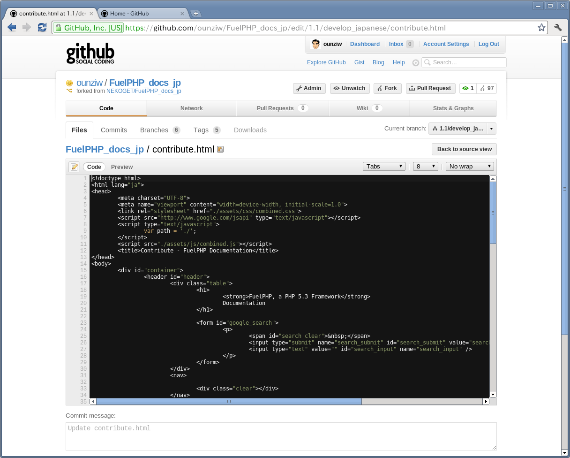Open the Blog link
The image size is (570, 458).
tap(378, 62)
